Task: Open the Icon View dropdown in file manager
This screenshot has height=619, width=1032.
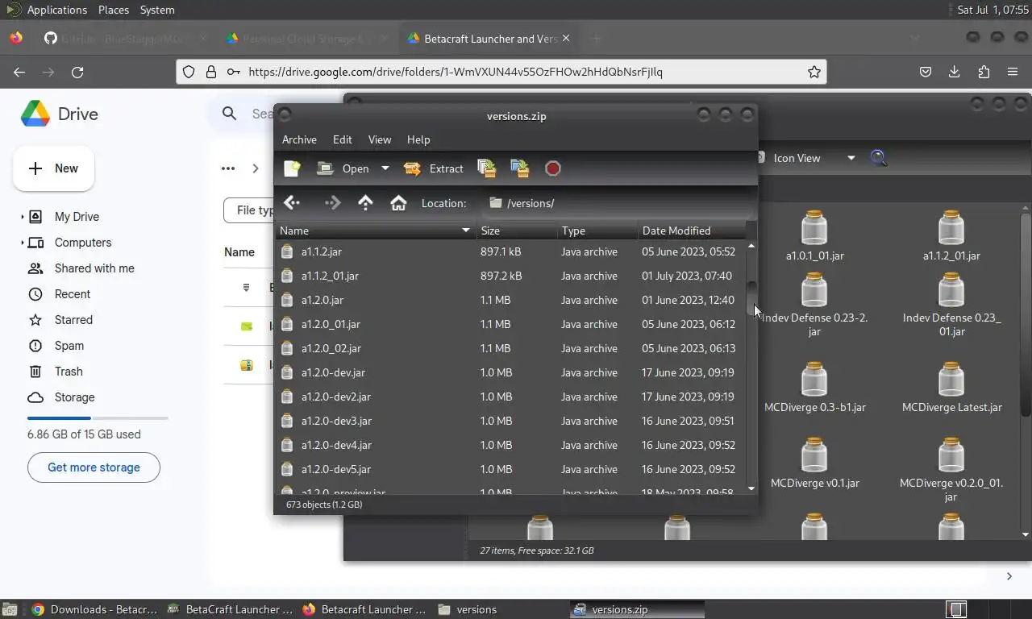Action: point(807,158)
